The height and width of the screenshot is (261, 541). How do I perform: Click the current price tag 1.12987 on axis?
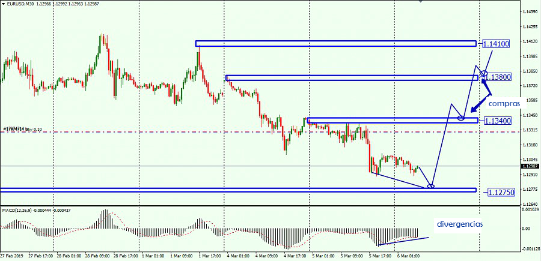click(x=530, y=166)
